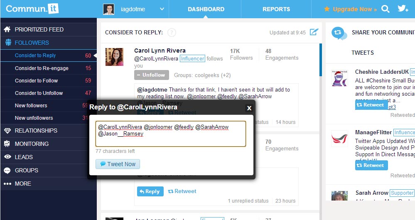The image size is (415, 220).
Task: Click the help question mark next to Consider to Reply
Action: click(x=172, y=32)
